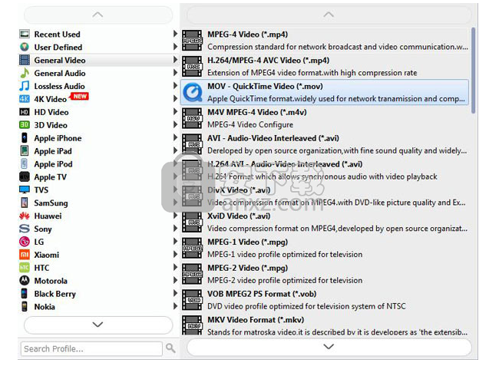Select H.264 AVI - Audio-Video Interleaved format
The height and width of the screenshot is (366, 489).
[x=325, y=170]
